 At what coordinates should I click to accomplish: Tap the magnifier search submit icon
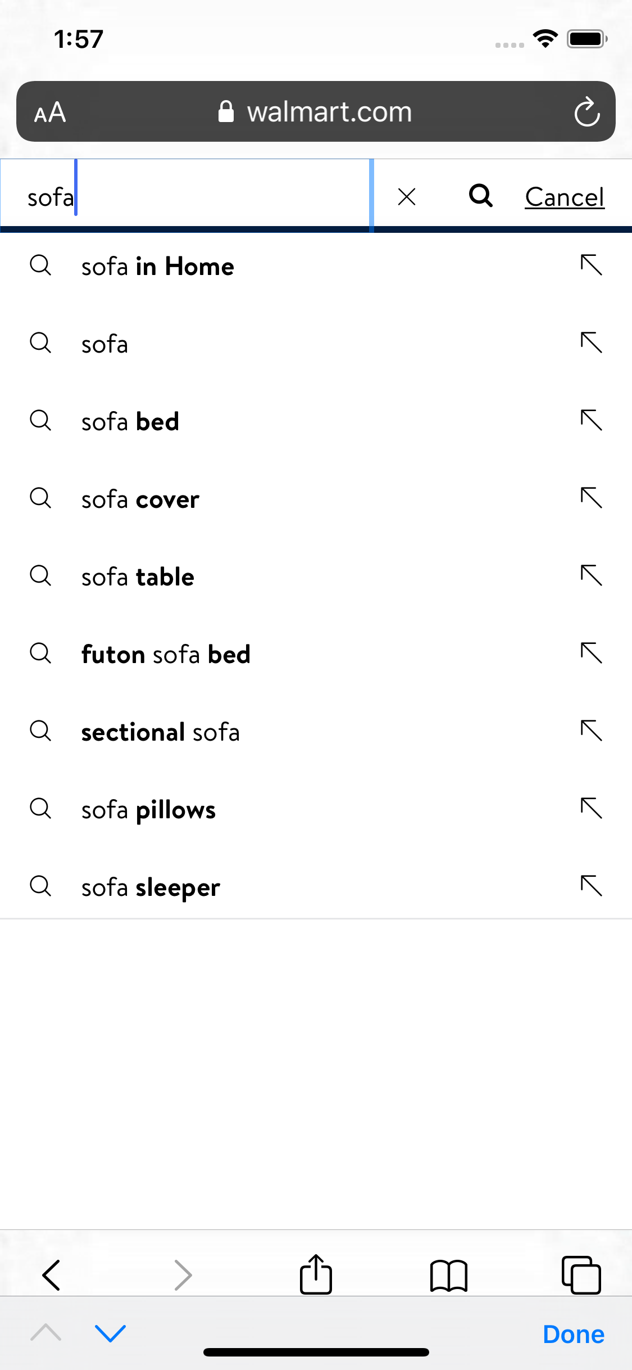481,196
